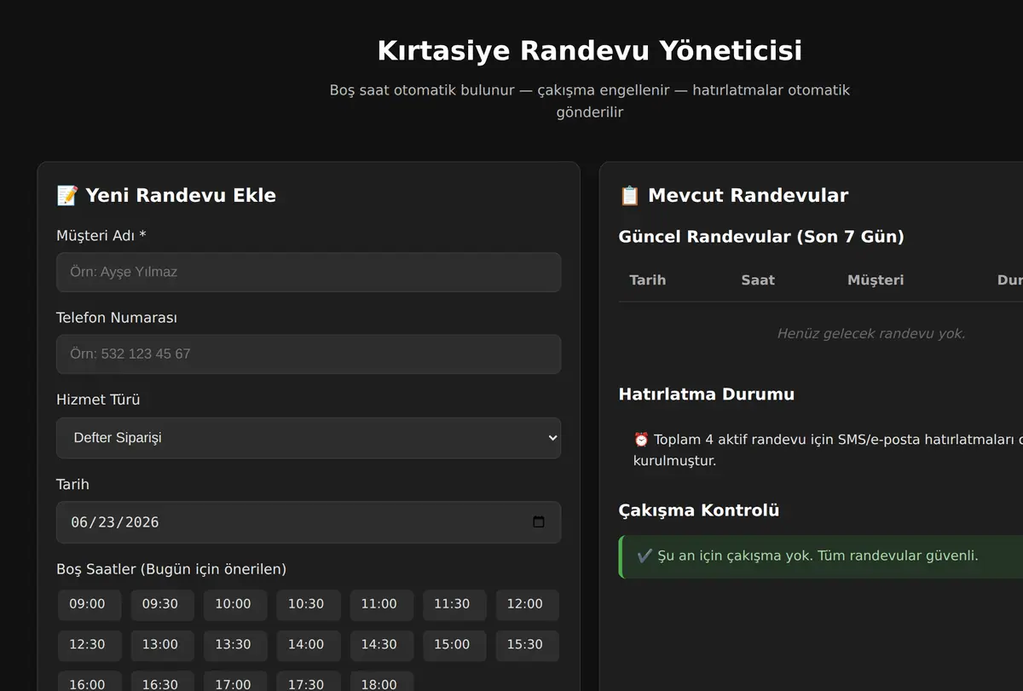
Task: Focus the Telefon Numarası input field
Action: pyautogui.click(x=309, y=354)
